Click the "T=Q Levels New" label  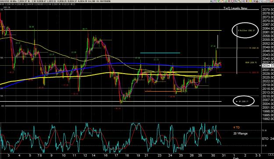235,8
